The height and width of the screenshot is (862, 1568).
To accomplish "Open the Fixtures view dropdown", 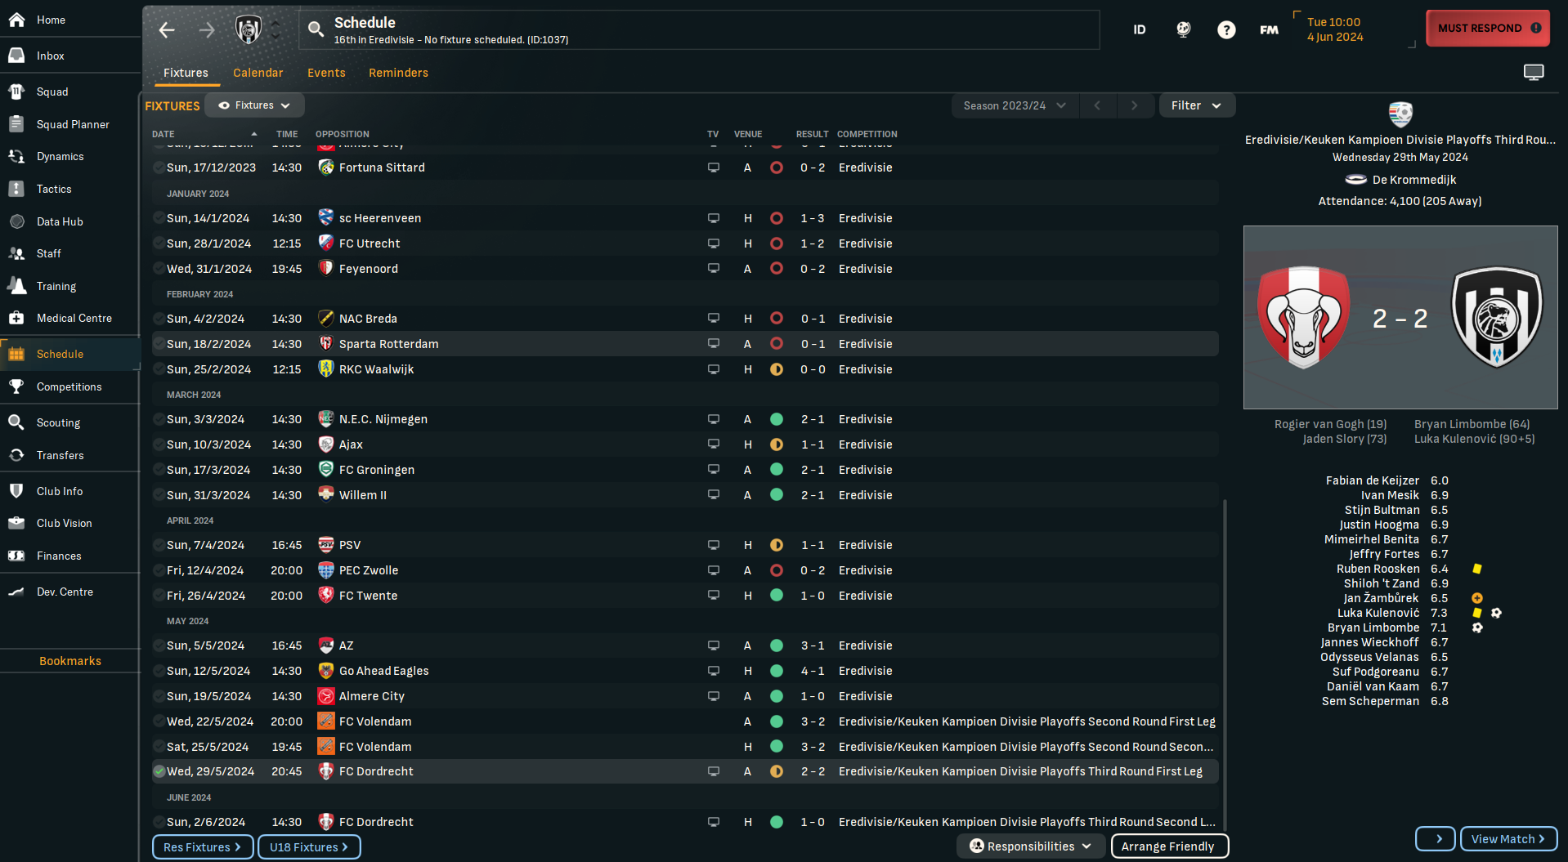I will pos(254,105).
